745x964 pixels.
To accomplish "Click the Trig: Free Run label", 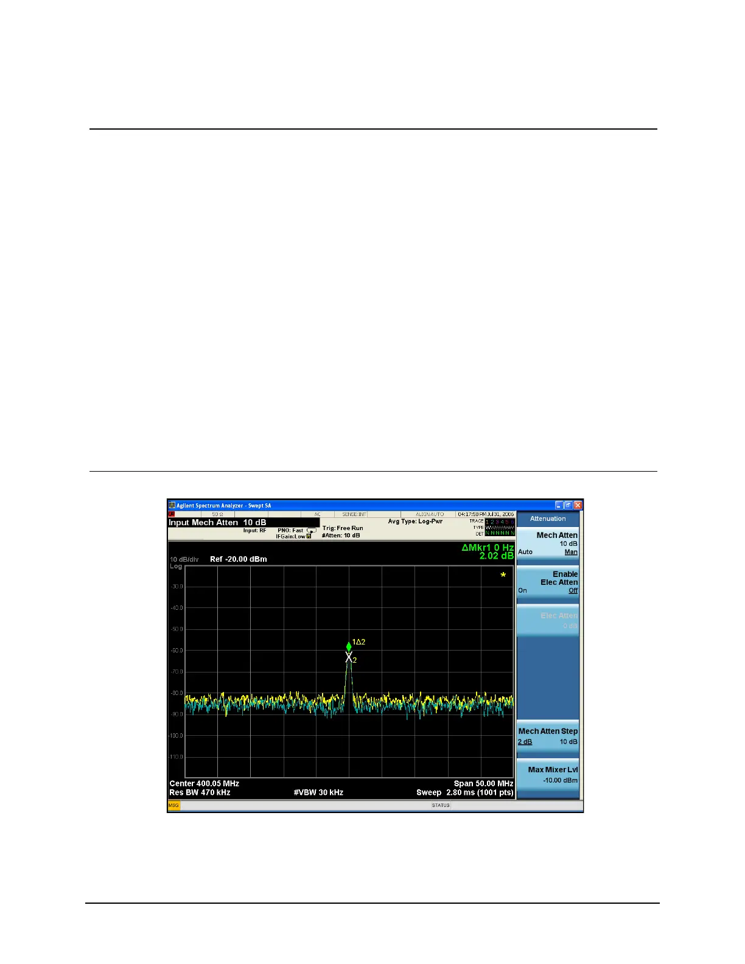I will [x=343, y=528].
